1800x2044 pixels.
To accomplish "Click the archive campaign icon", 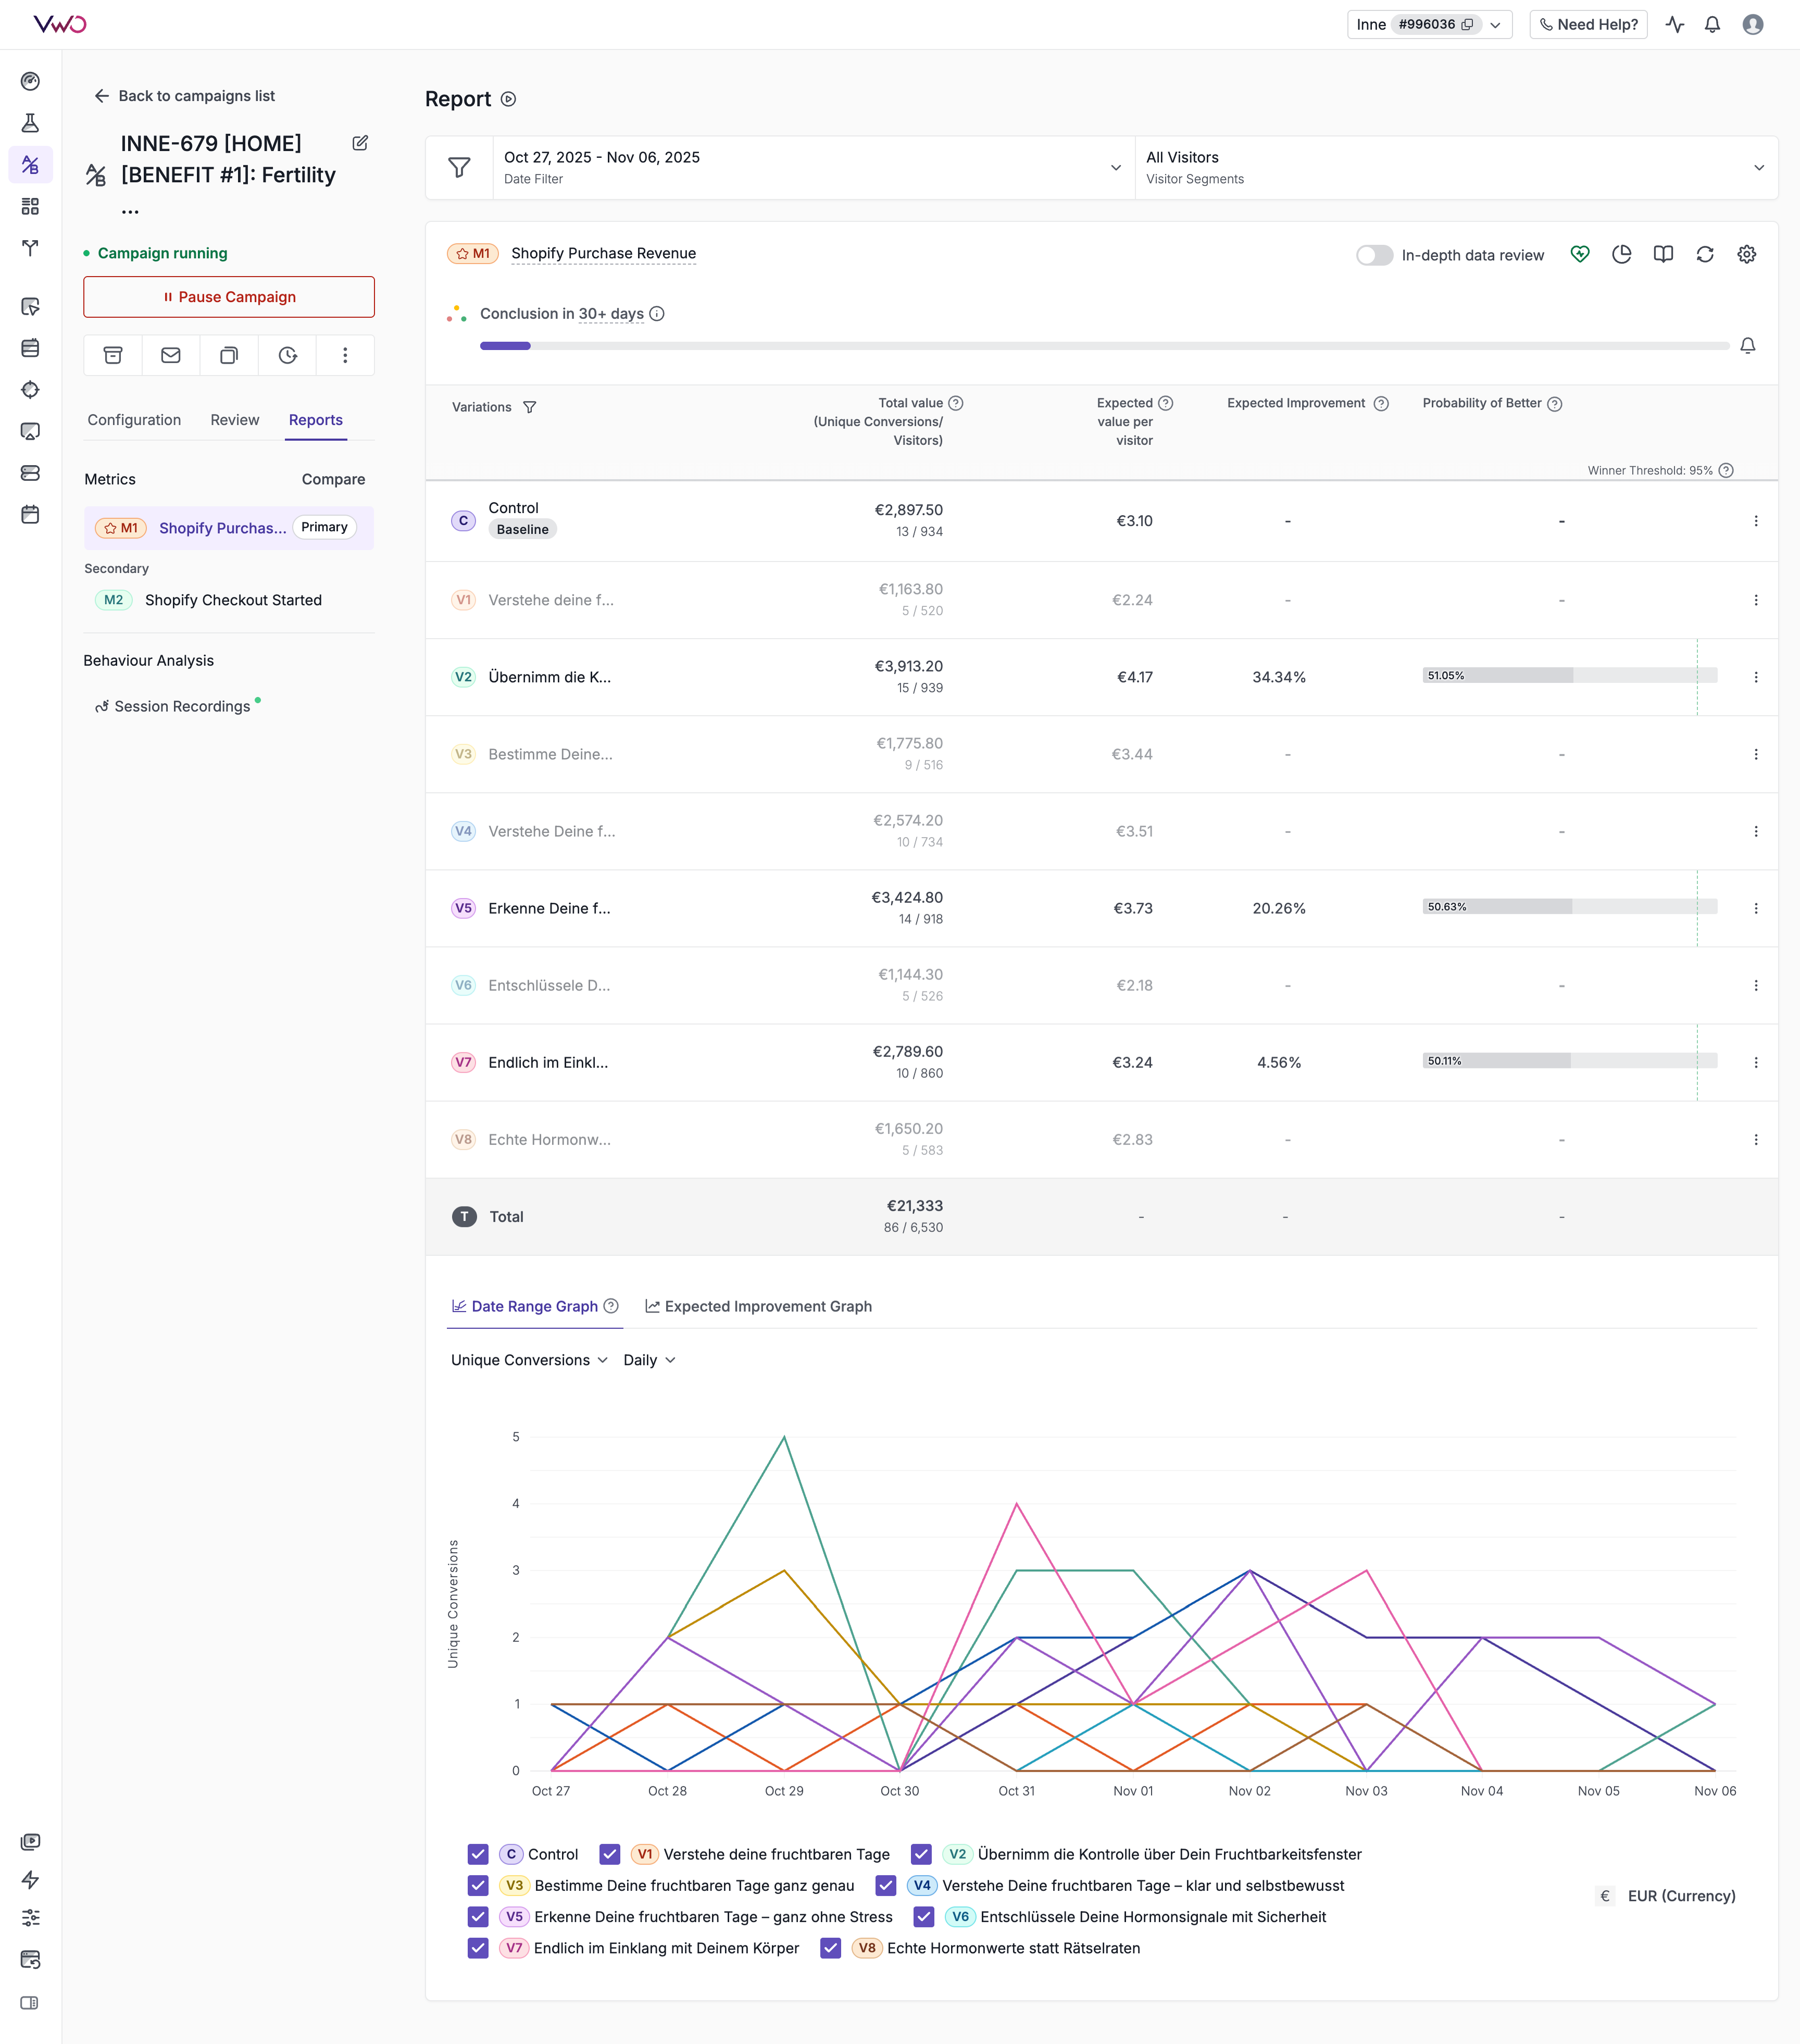I will tap(113, 355).
